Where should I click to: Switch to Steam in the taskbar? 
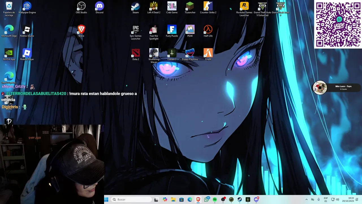coord(240,199)
